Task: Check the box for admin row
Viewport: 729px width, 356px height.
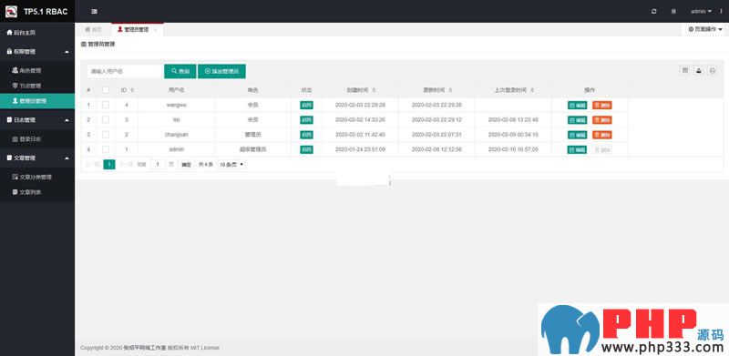Action: (x=106, y=149)
